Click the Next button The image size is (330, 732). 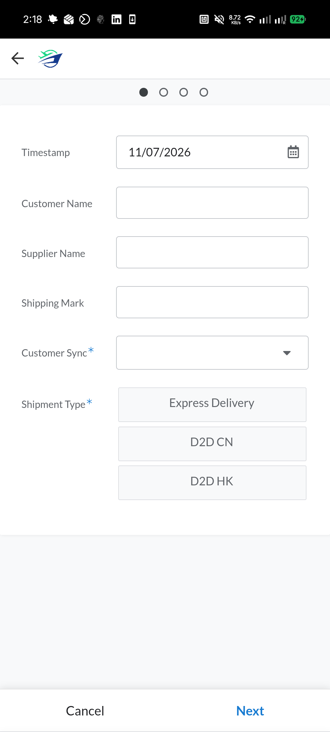(250, 711)
